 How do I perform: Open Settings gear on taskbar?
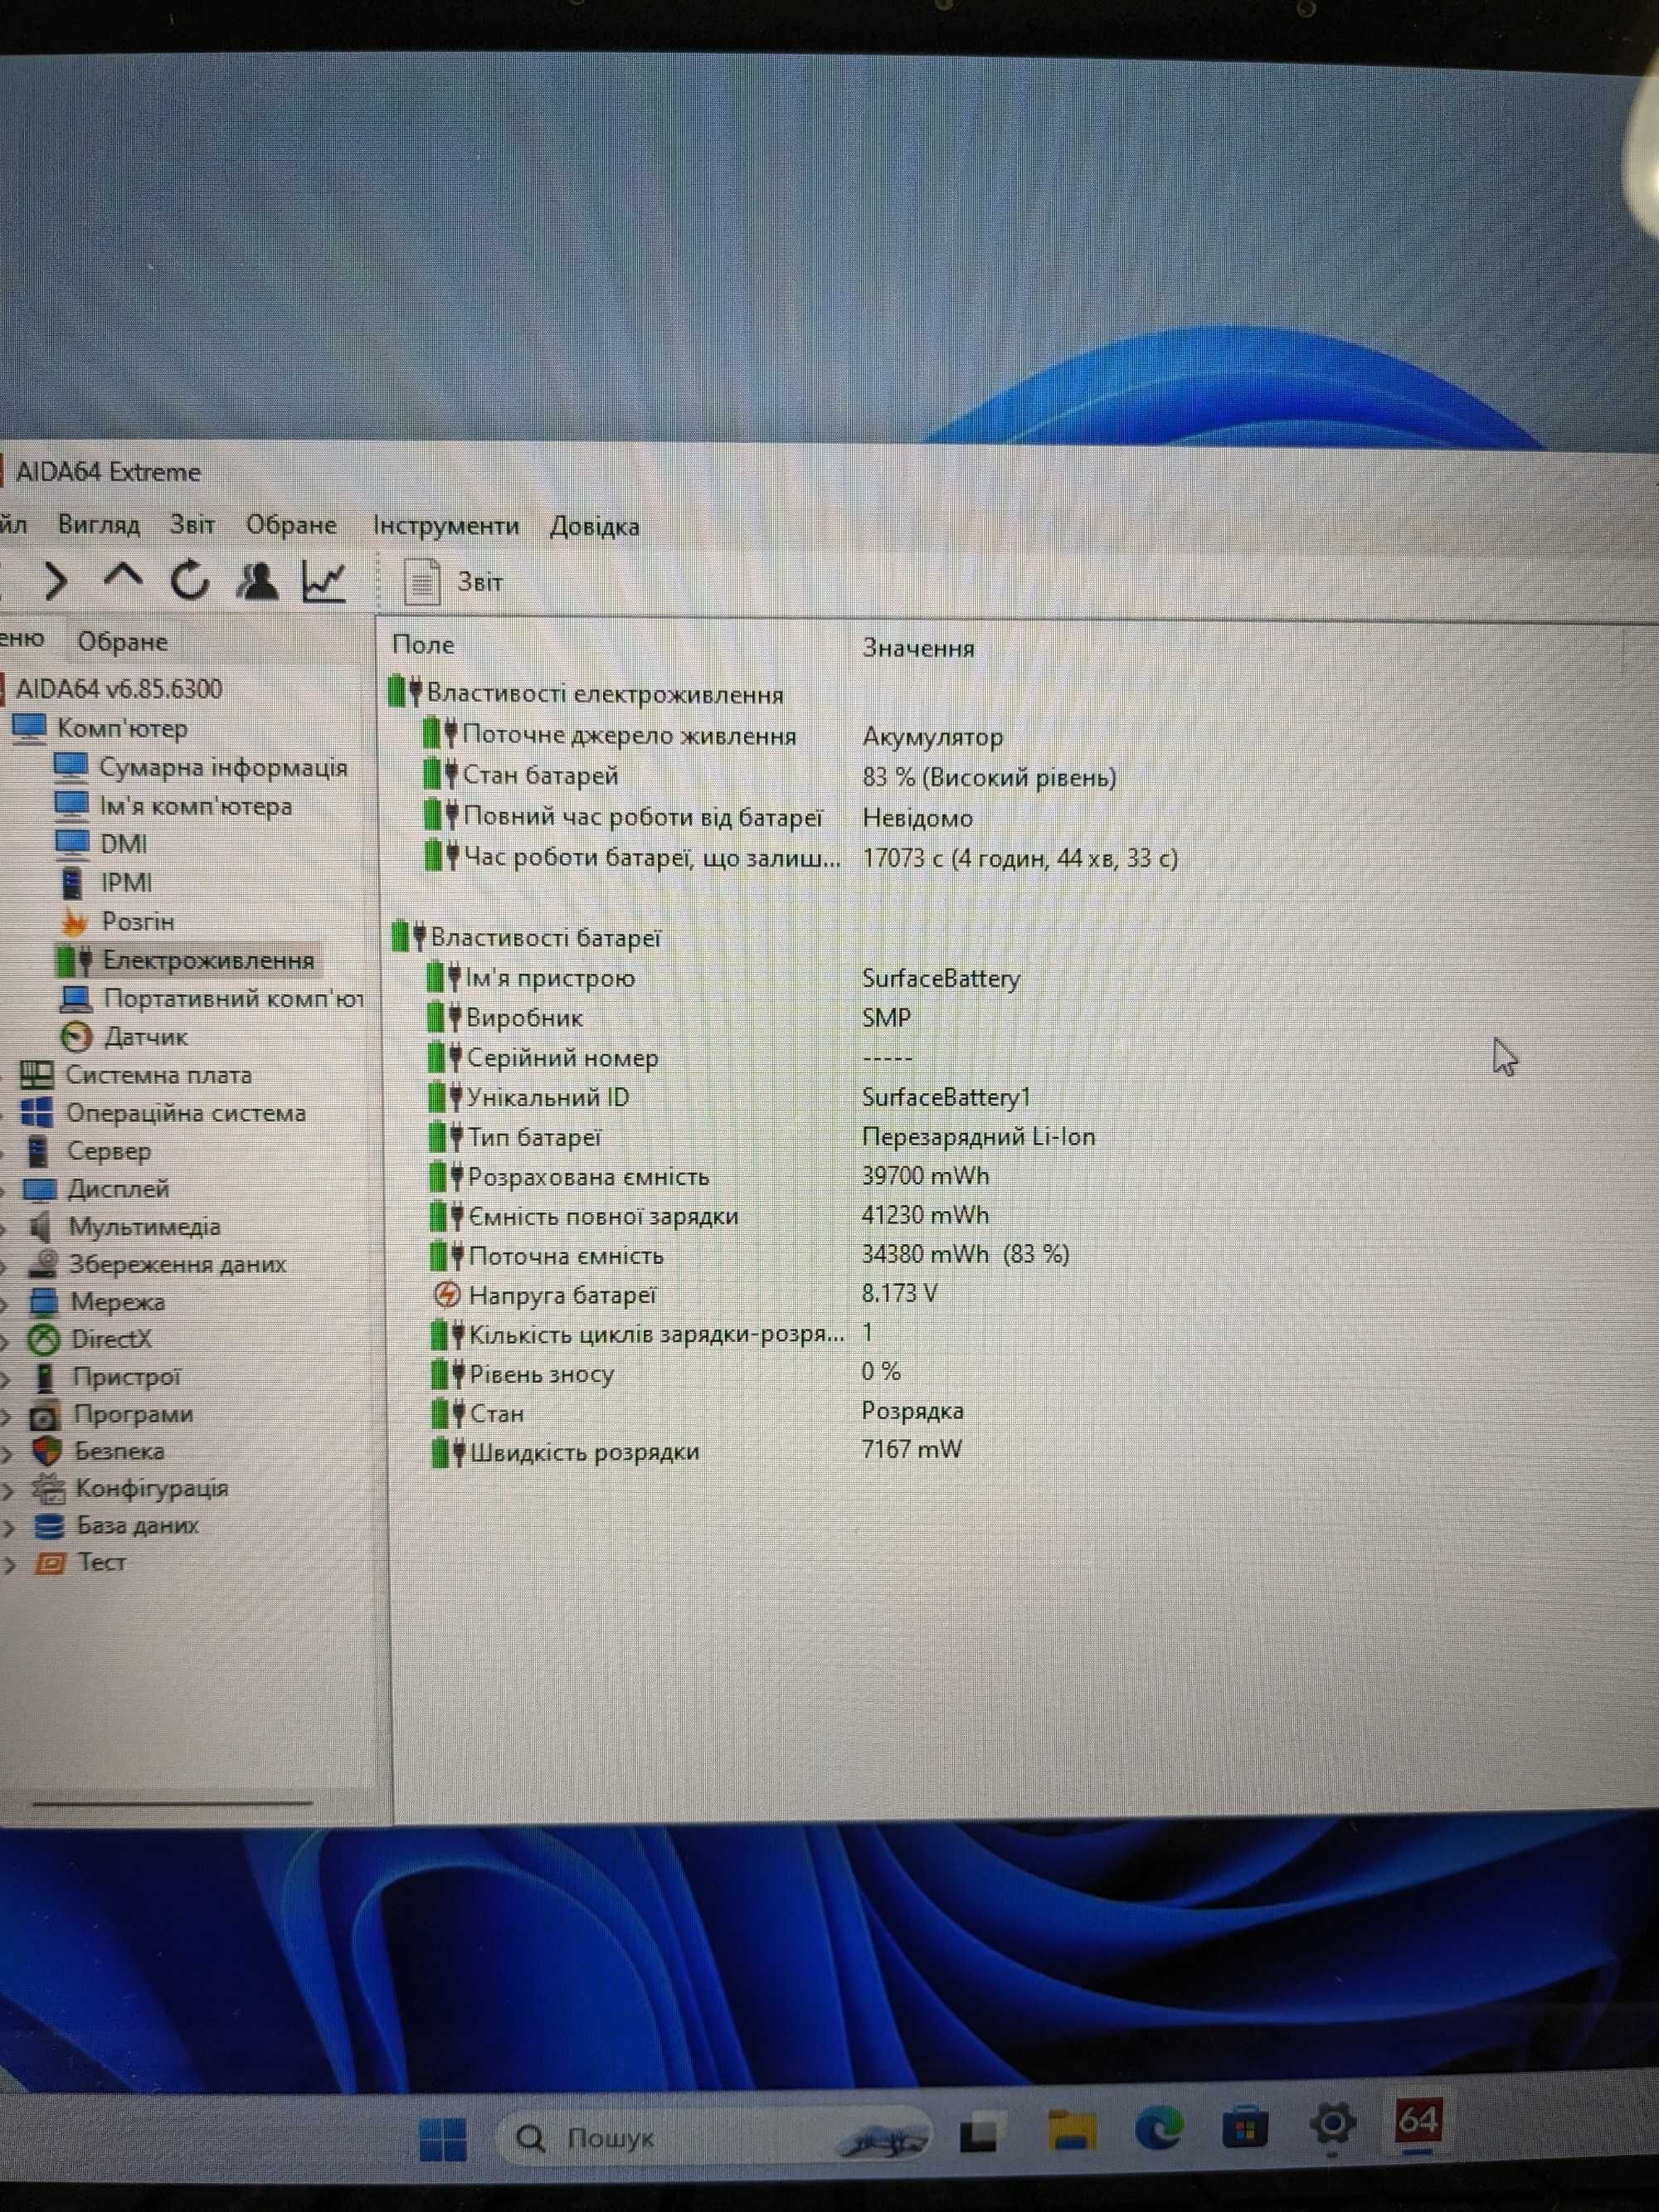[1333, 2125]
